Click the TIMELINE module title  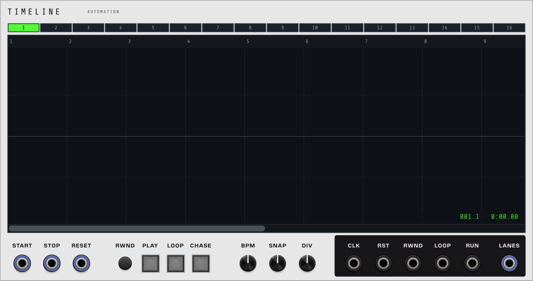click(34, 12)
